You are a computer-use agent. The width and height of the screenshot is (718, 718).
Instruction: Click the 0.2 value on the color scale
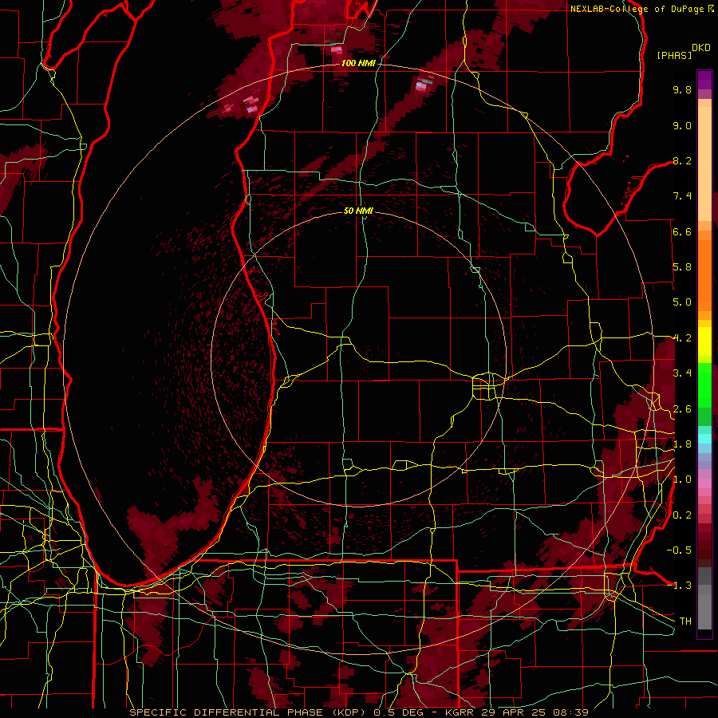click(x=682, y=515)
